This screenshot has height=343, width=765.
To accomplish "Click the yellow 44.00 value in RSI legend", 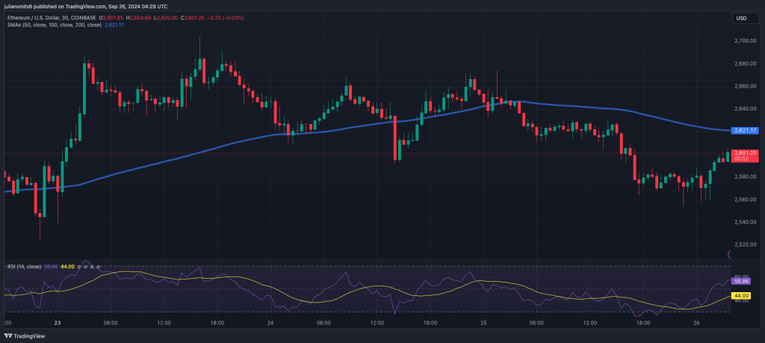I will pyautogui.click(x=67, y=266).
